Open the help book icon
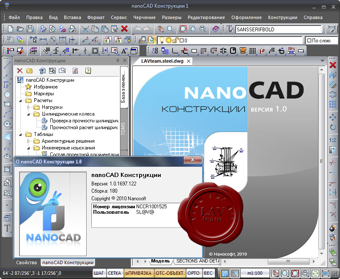 click(x=215, y=29)
